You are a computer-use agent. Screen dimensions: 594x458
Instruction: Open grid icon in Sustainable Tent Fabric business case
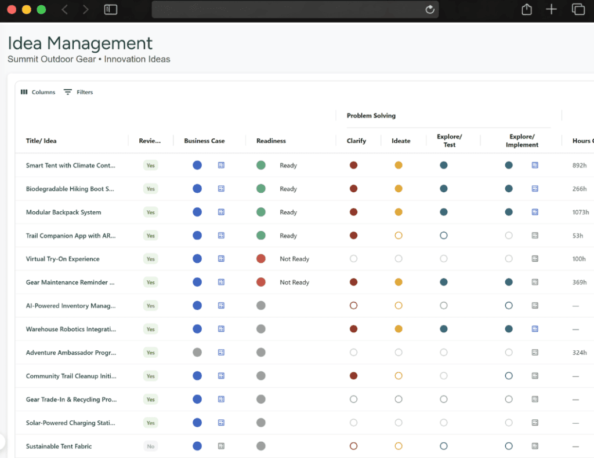[221, 446]
